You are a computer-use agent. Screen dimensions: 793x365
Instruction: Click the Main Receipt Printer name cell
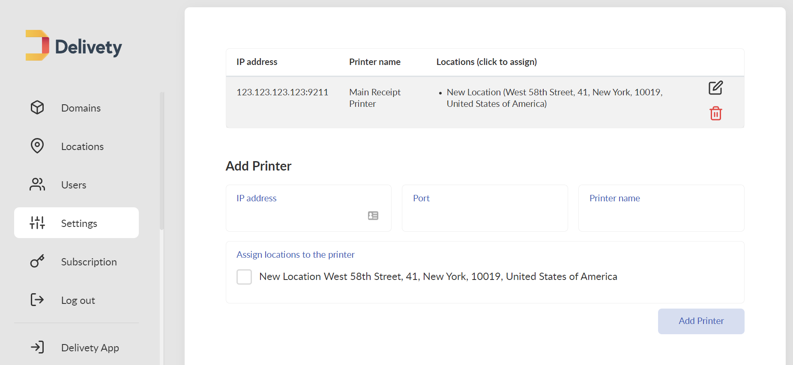375,98
